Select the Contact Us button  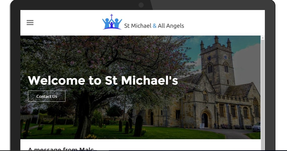47,96
